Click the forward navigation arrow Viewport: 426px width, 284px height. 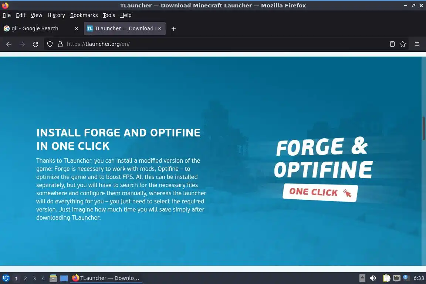pos(22,44)
